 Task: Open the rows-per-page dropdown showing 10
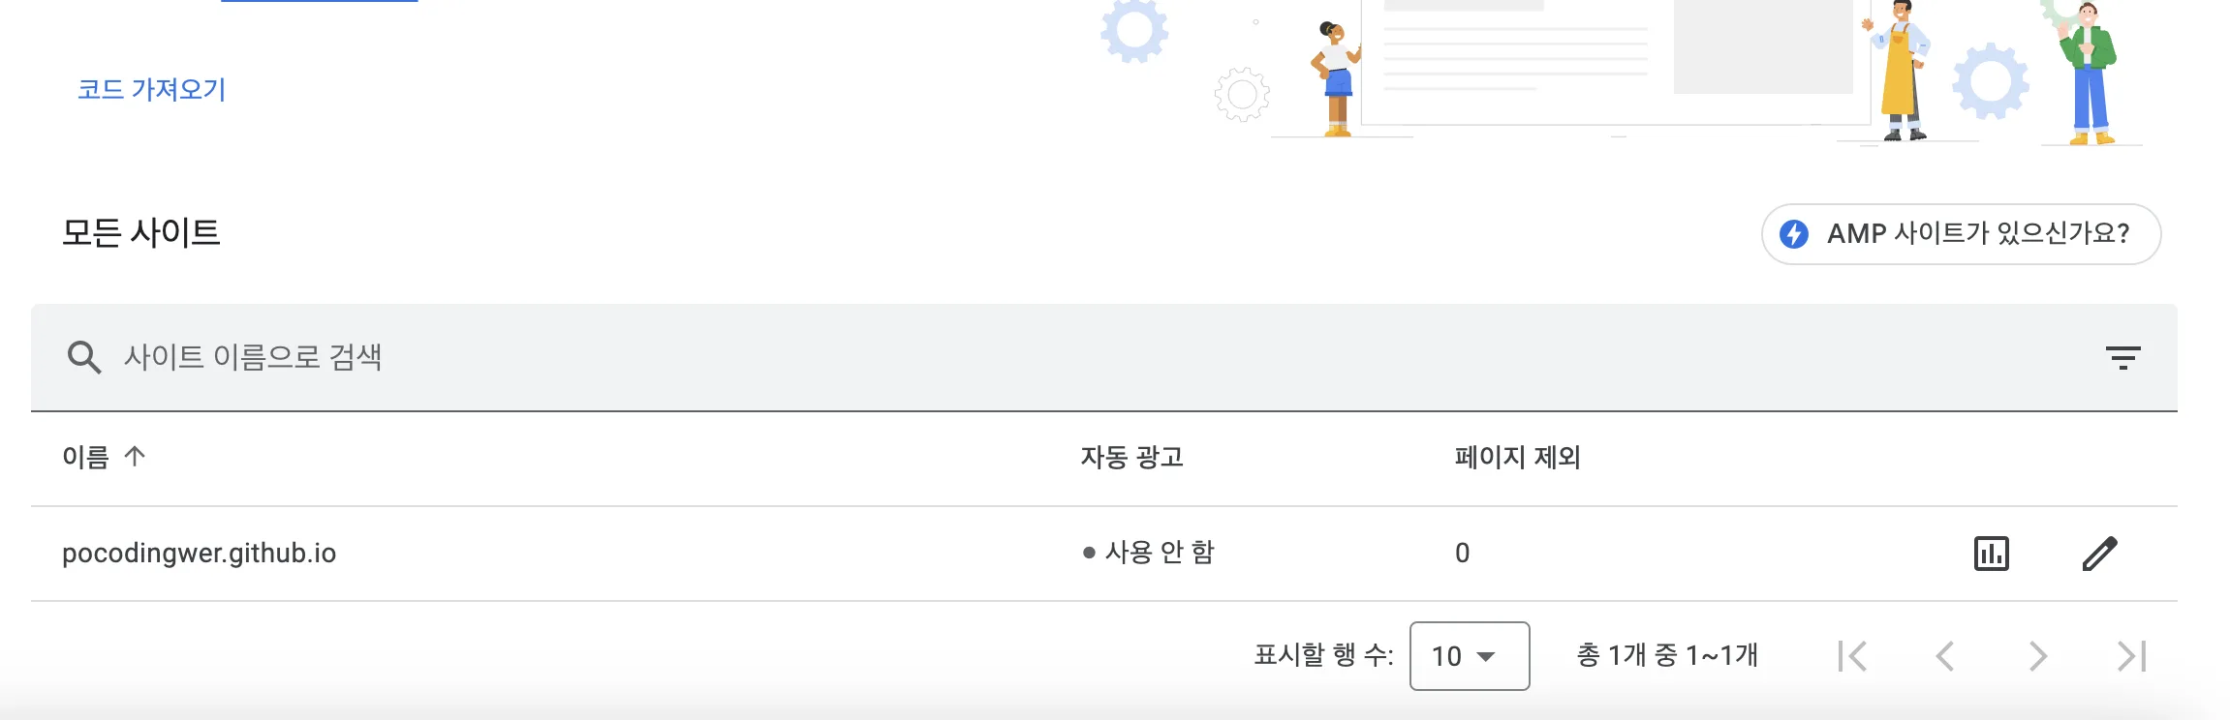tap(1470, 656)
